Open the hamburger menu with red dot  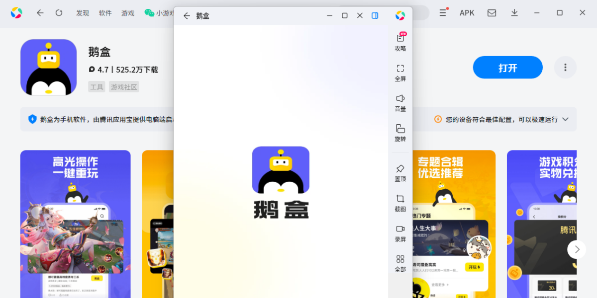pos(443,13)
